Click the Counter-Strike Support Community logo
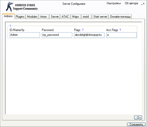Viewport: 147px width, 127px height. point(22,7)
